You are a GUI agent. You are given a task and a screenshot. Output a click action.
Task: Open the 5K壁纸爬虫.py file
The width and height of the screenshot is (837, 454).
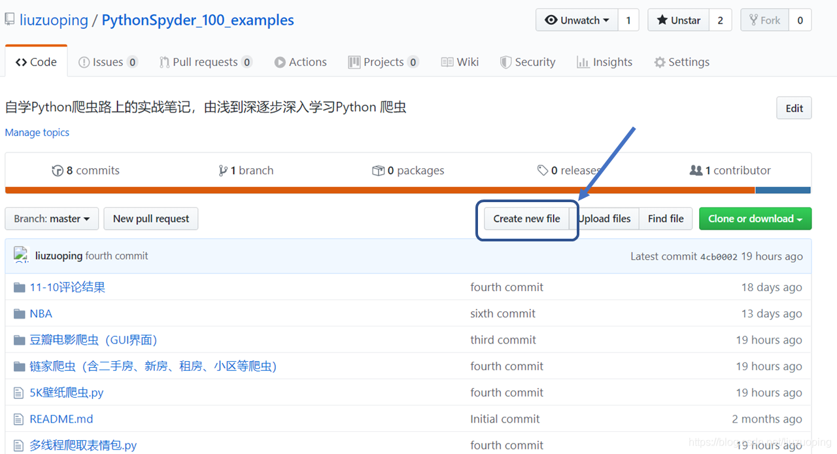[x=67, y=393]
